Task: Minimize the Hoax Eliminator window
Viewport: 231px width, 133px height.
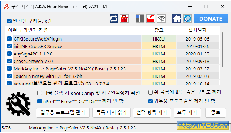Action: [190, 6]
